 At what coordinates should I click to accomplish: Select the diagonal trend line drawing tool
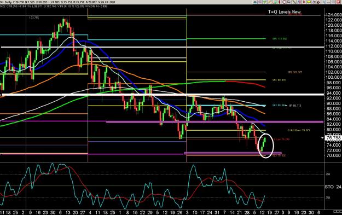tap(294, 2)
